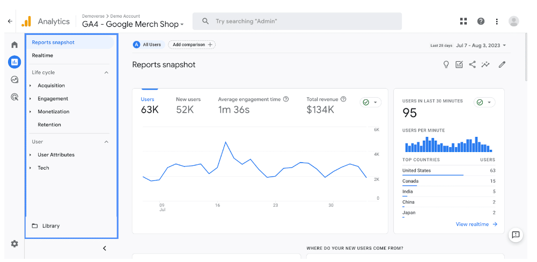Screen dimensions: 537x262
Task: Open the data quality dropdown on the realtime card
Action: click(484, 103)
